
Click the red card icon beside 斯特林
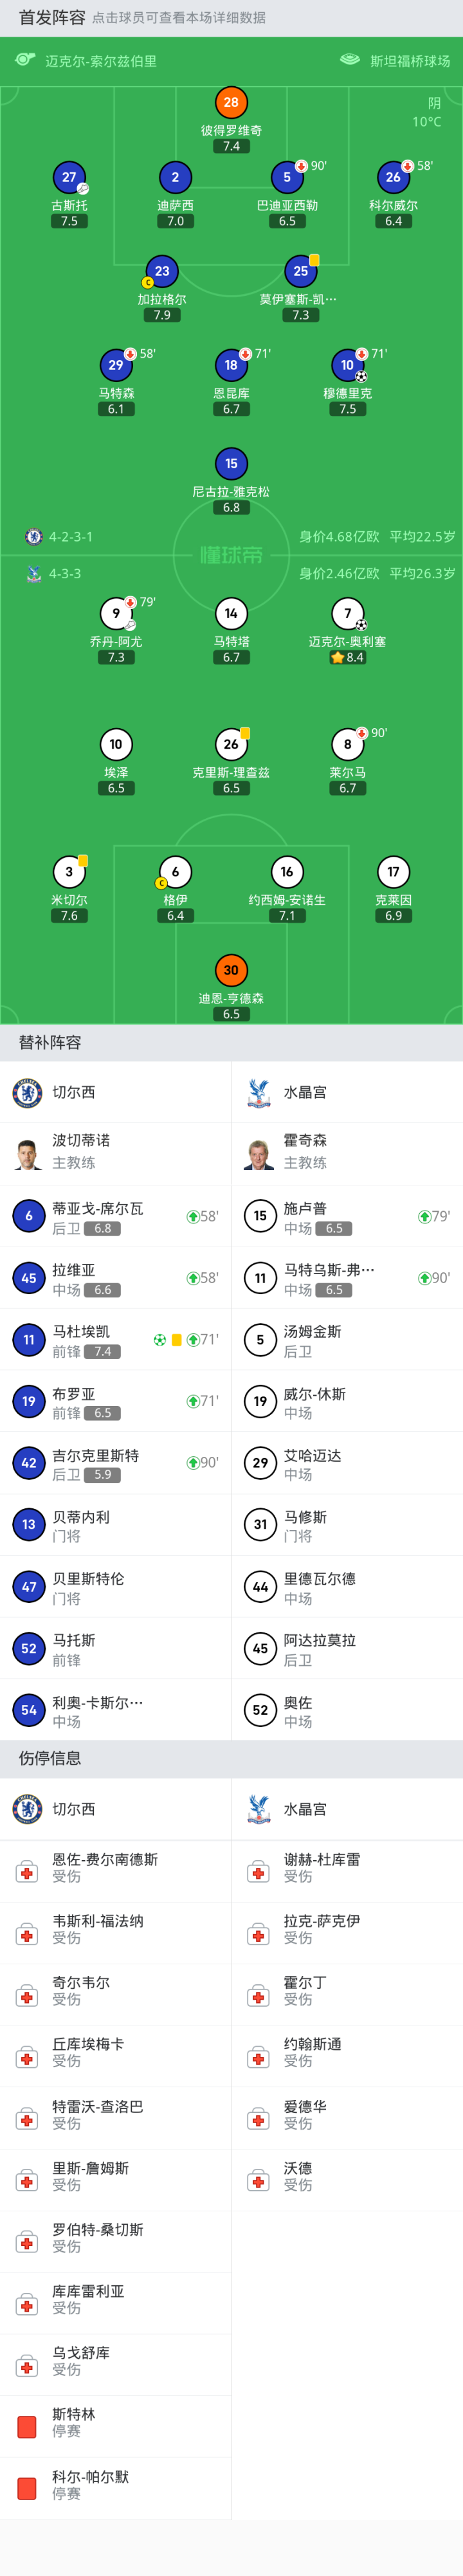(x=27, y=2426)
